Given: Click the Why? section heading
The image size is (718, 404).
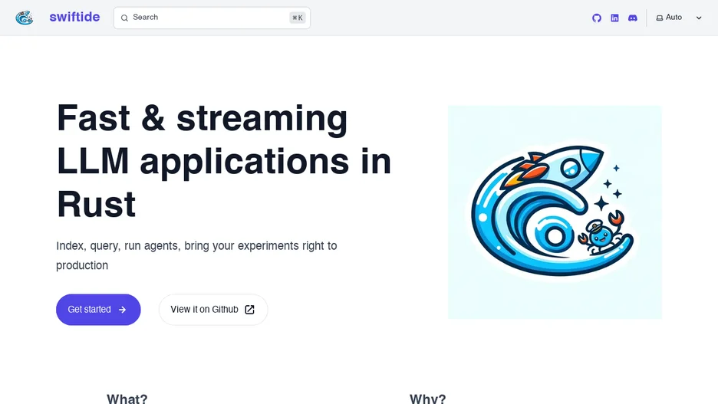Looking at the screenshot, I should pos(428,399).
